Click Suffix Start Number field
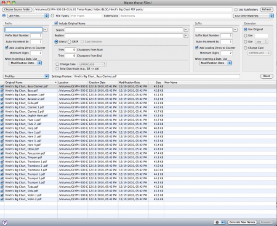Screen dimensions: 277x226 tap(227, 36)
